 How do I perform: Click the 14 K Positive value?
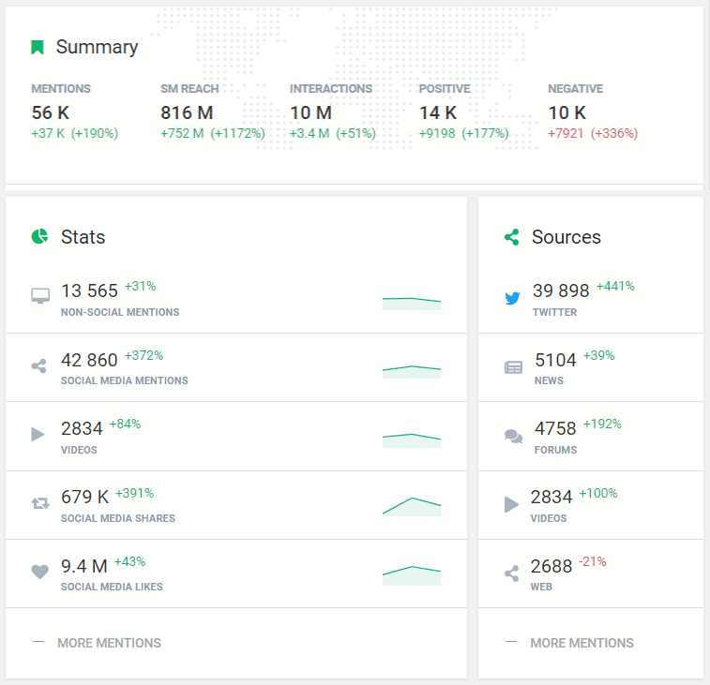438,112
